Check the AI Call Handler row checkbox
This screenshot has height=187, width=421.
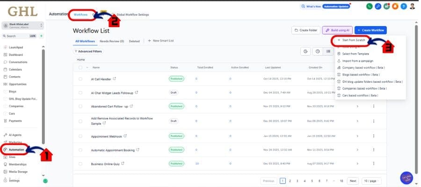tap(80, 79)
